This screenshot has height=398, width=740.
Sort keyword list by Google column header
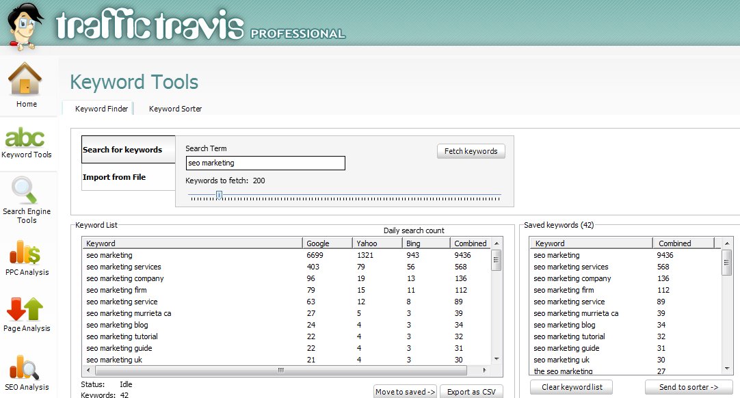pos(327,243)
